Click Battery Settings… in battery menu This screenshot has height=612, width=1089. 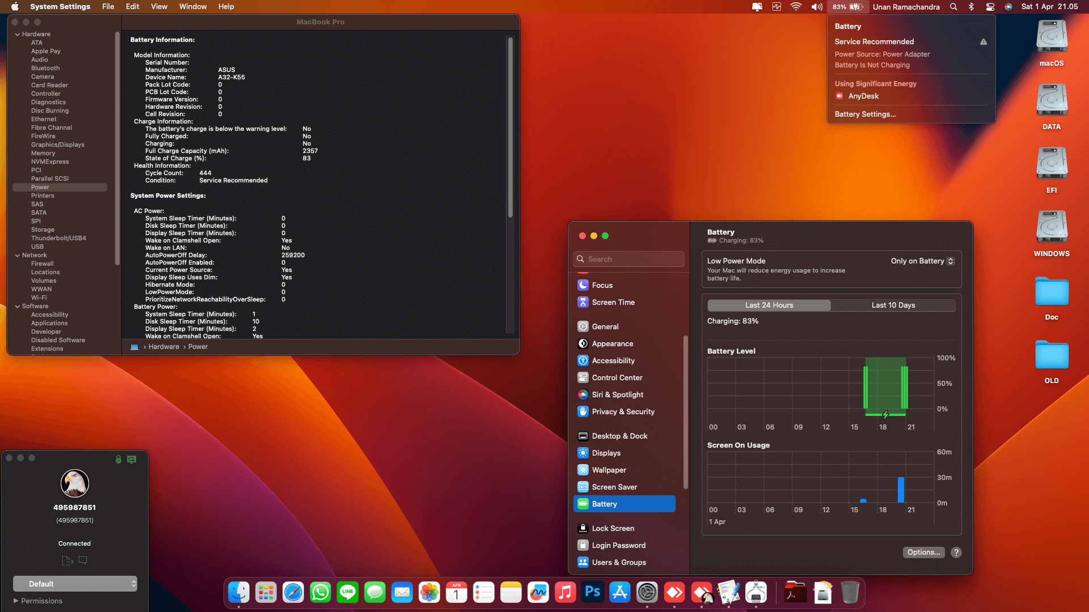tap(865, 114)
